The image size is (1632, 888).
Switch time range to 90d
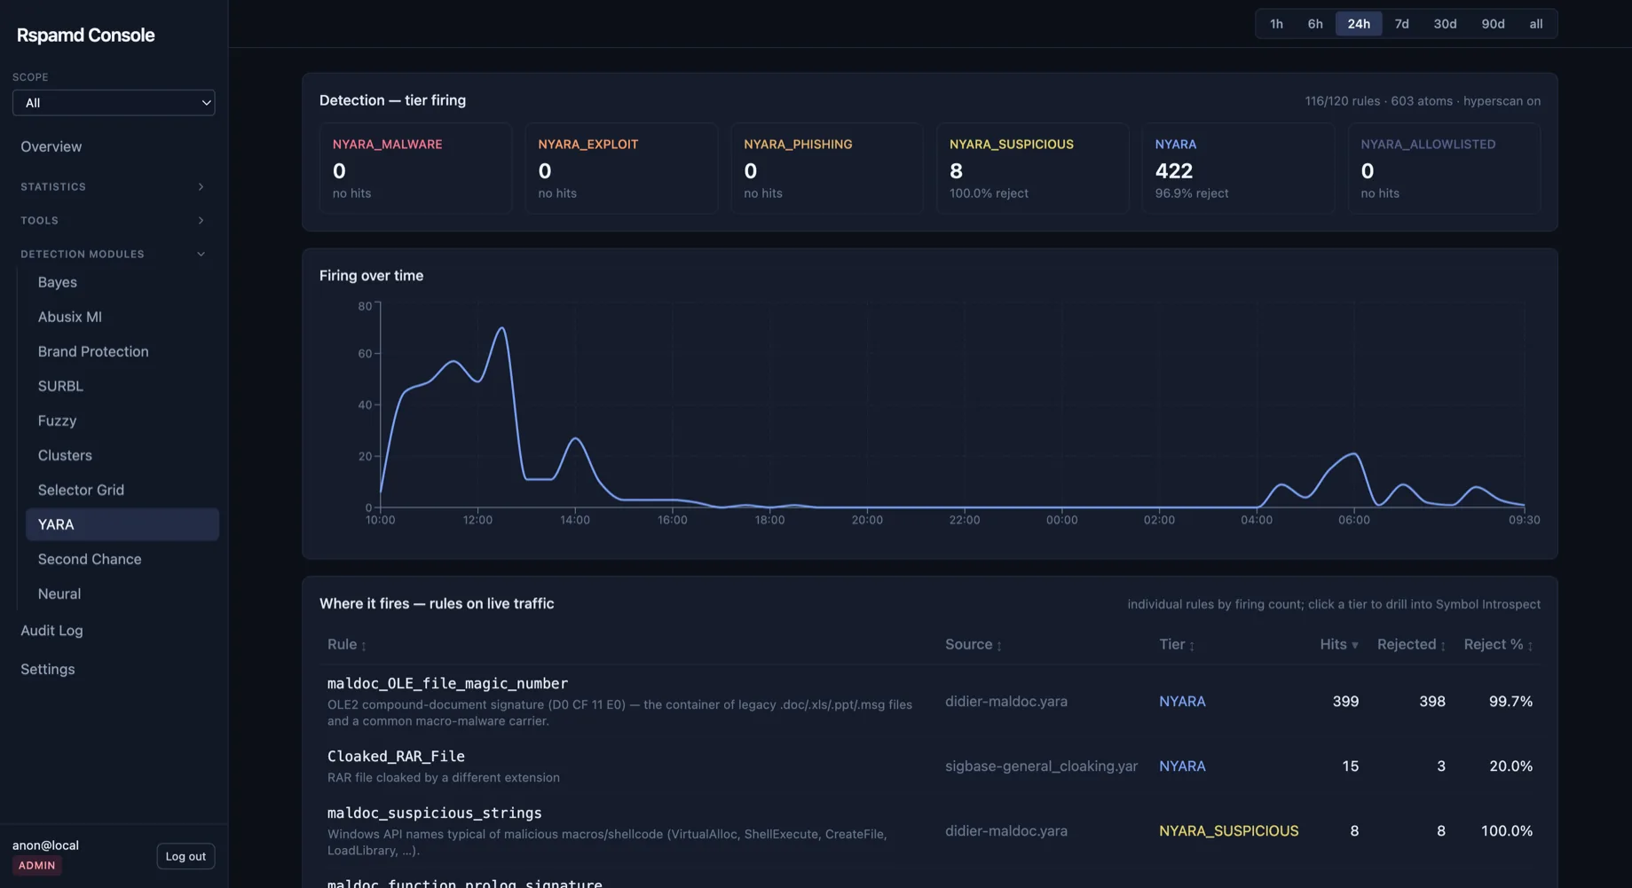click(x=1493, y=24)
